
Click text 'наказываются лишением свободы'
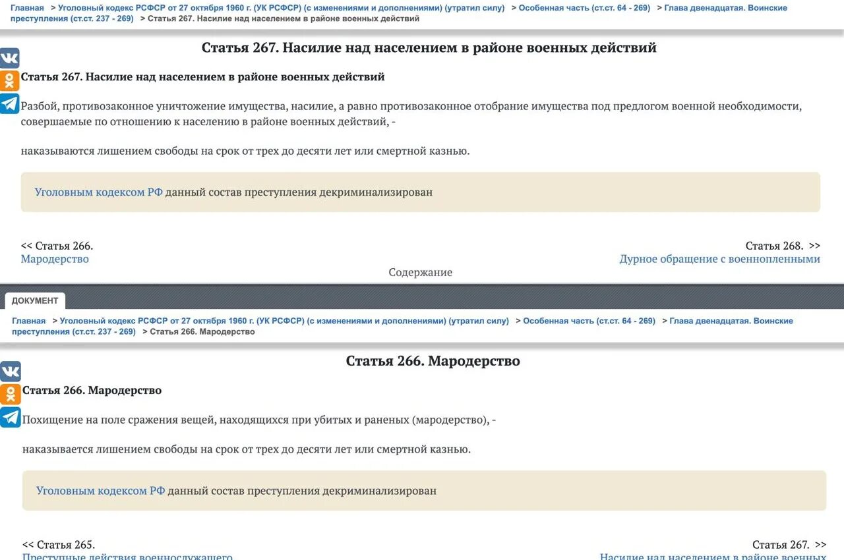click(245, 151)
